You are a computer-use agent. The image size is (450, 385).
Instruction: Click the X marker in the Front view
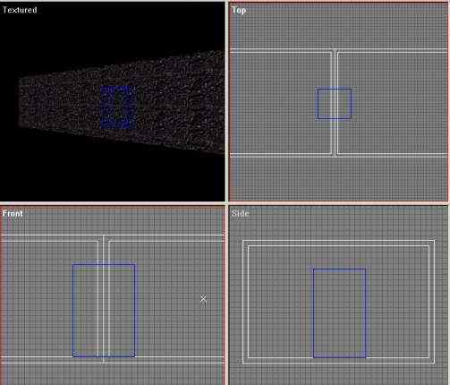click(203, 298)
